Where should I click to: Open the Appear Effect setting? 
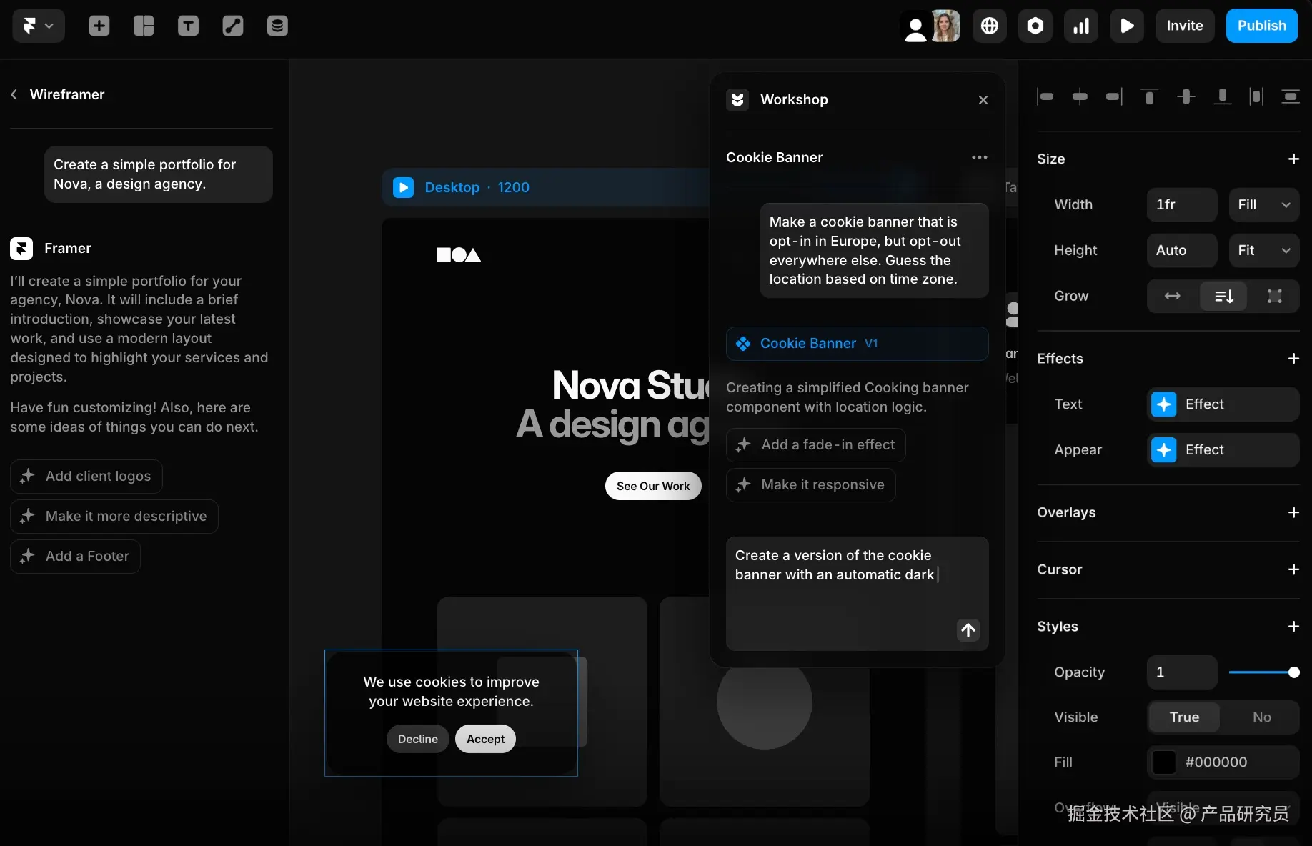[x=1223, y=450]
